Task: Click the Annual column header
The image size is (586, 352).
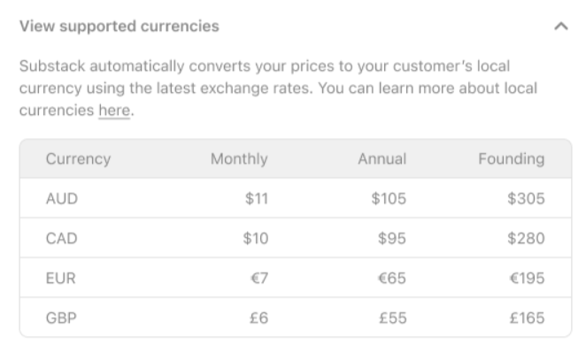Action: [382, 159]
